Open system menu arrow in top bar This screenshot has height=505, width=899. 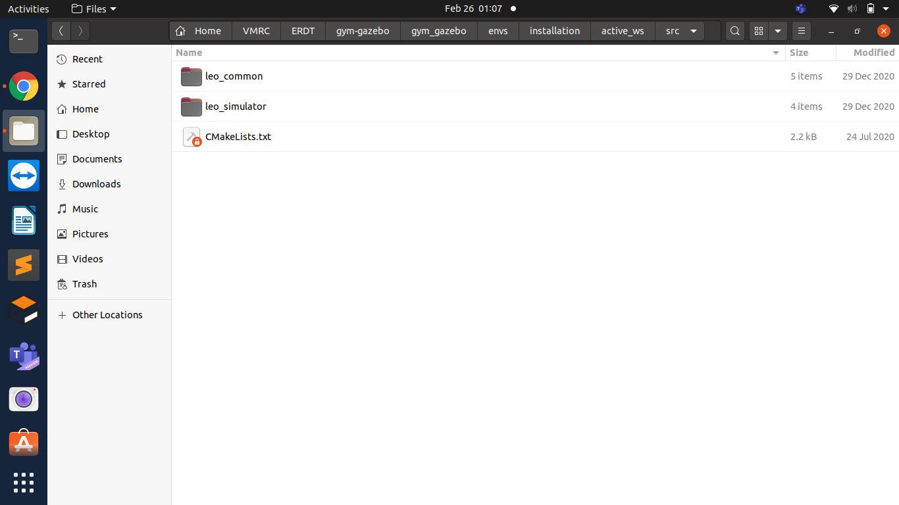coord(886,9)
